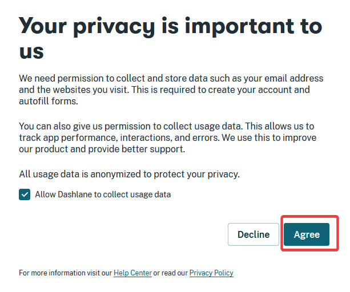Click the 'All usage data is anonymized' sentence
The width and height of the screenshot is (350, 292).
[x=129, y=175]
